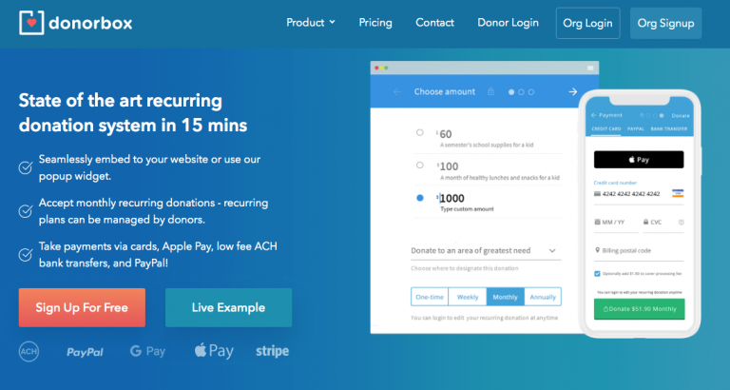Switch to the One-time frequency tab

click(430, 297)
